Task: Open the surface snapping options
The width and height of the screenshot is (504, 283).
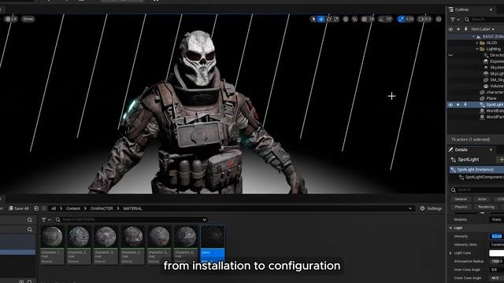Action: coord(354,19)
